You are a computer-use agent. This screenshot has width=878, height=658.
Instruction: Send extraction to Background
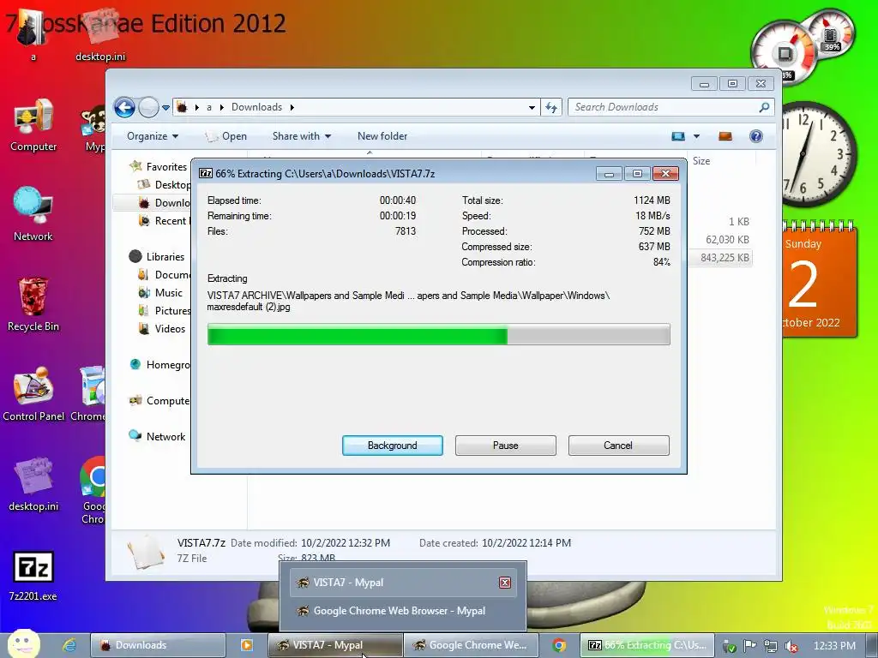click(x=392, y=446)
